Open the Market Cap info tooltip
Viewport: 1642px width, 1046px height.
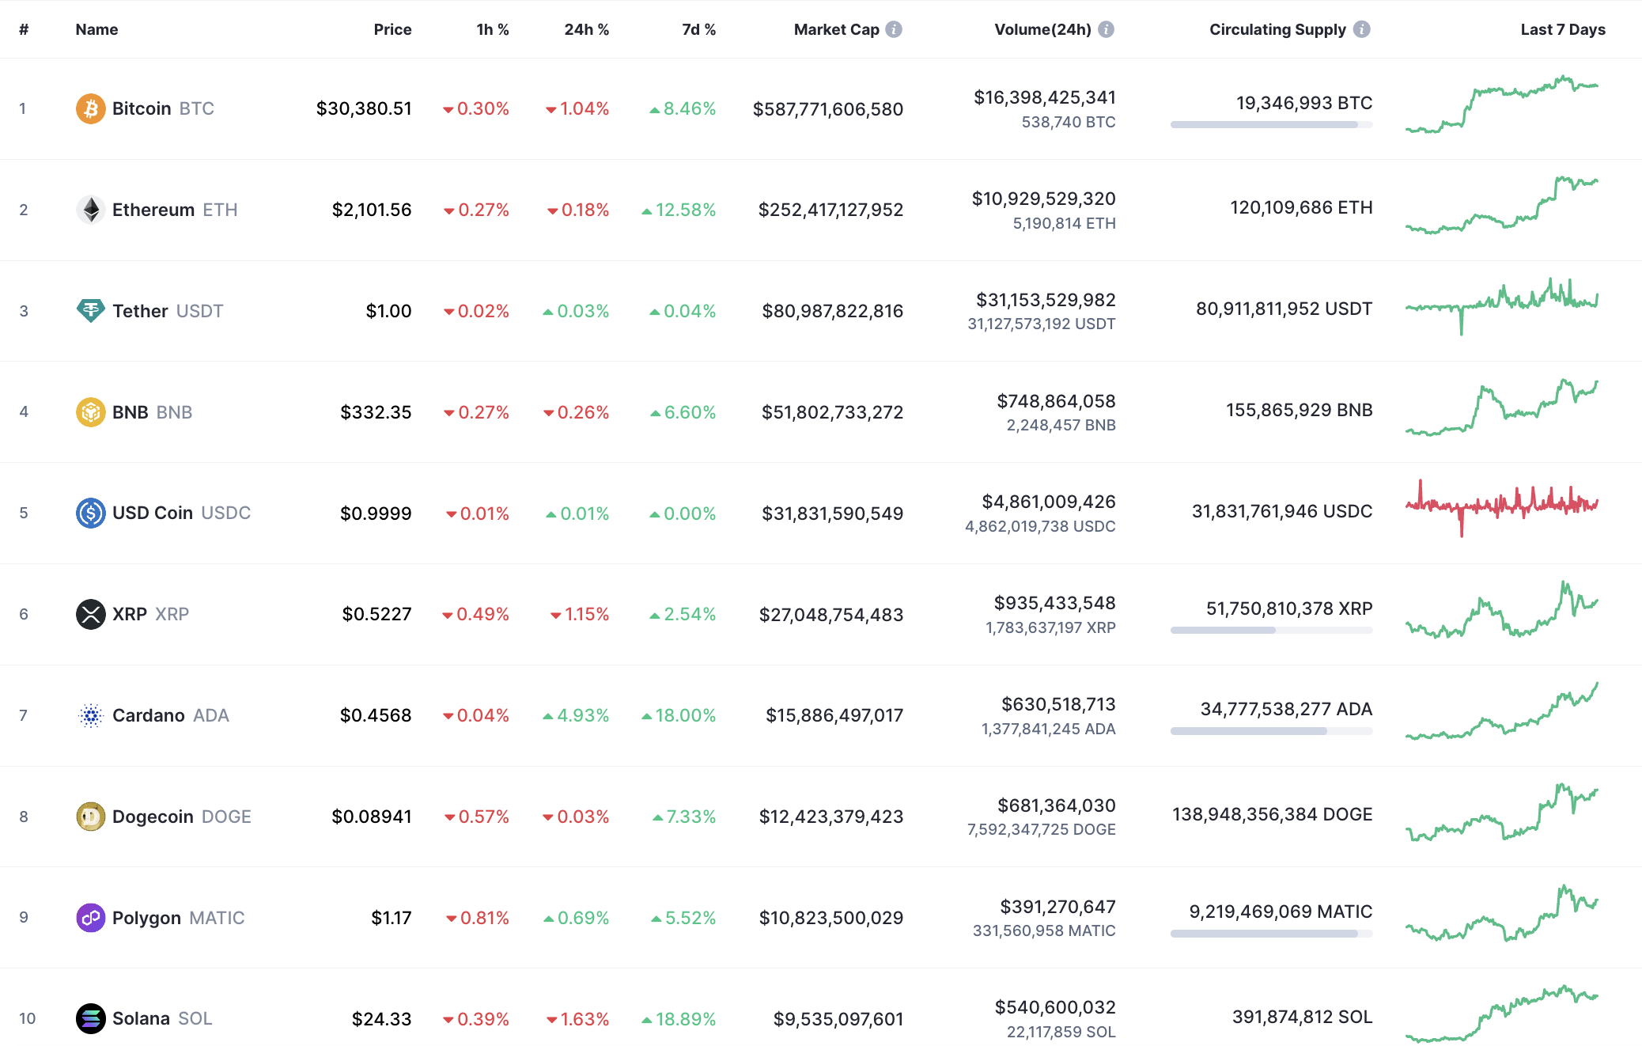[894, 29]
